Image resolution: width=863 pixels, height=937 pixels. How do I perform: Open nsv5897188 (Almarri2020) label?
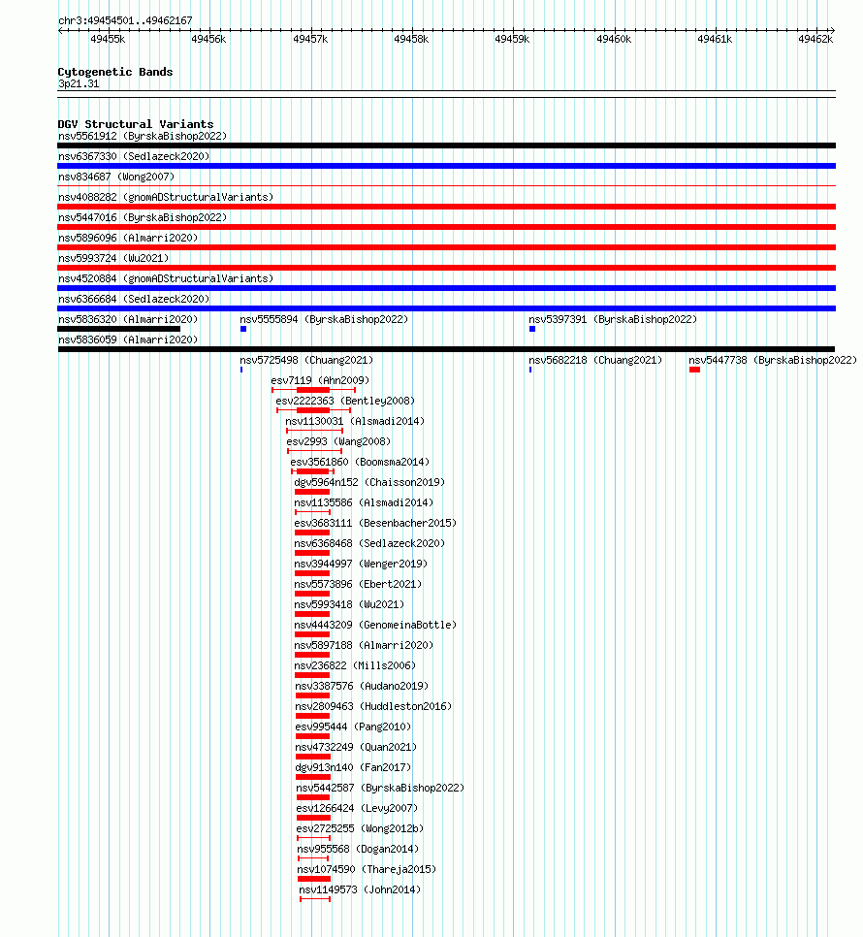click(x=364, y=644)
